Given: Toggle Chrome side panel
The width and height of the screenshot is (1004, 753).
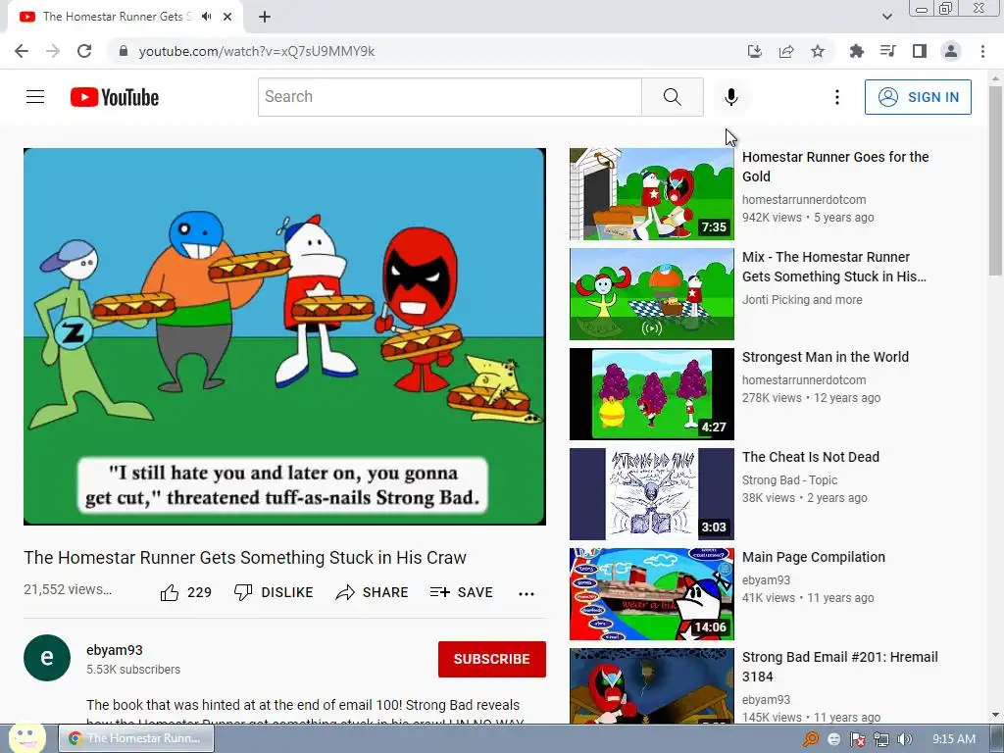Looking at the screenshot, I should point(920,51).
